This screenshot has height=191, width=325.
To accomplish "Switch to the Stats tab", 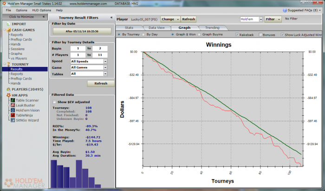I will coord(129,28).
